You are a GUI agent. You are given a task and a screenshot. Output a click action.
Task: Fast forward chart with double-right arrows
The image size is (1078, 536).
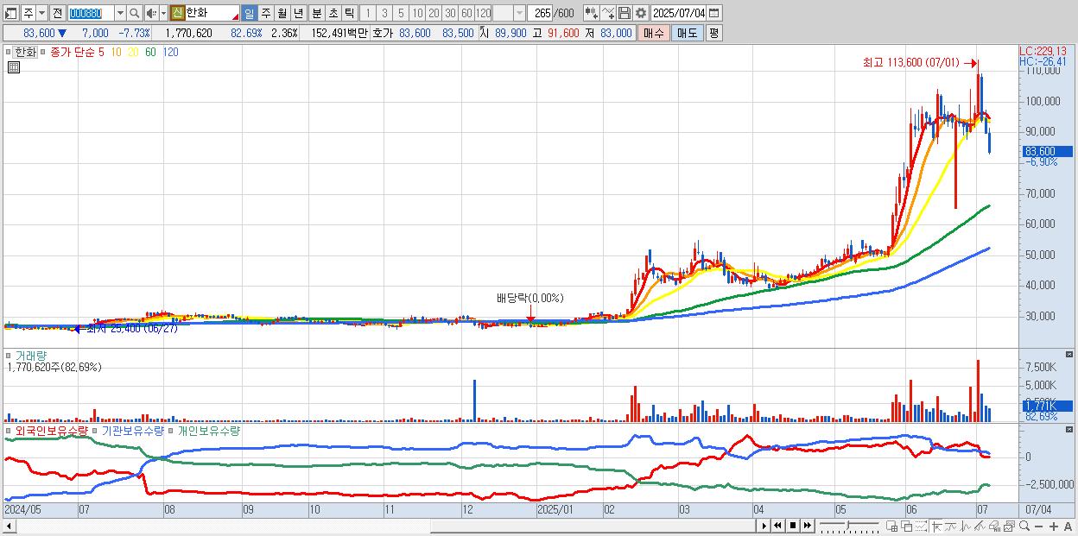[807, 526]
